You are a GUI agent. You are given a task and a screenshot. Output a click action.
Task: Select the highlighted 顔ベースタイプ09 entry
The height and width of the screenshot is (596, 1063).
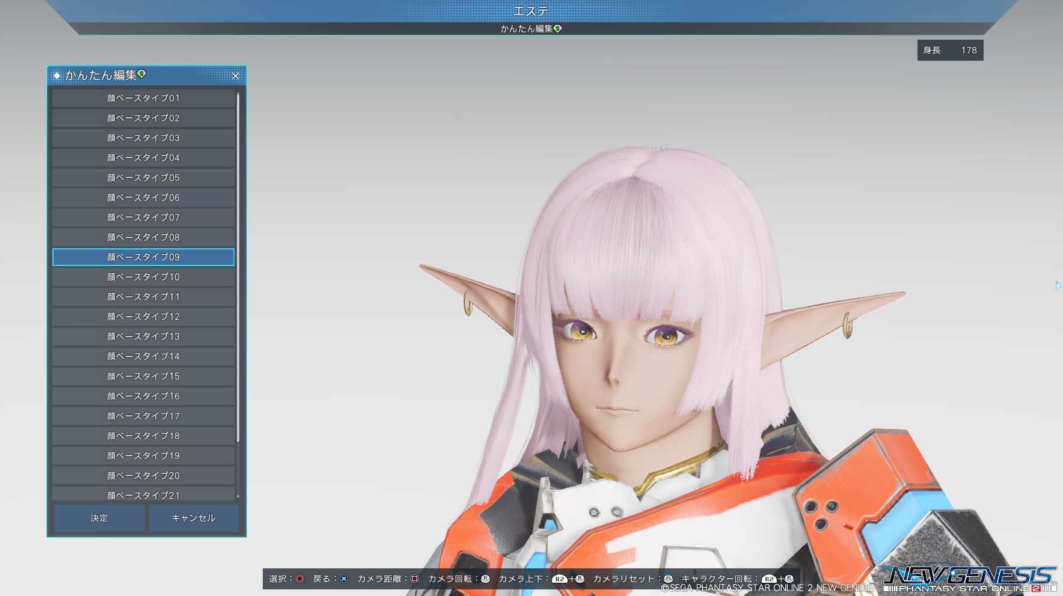[x=143, y=257]
